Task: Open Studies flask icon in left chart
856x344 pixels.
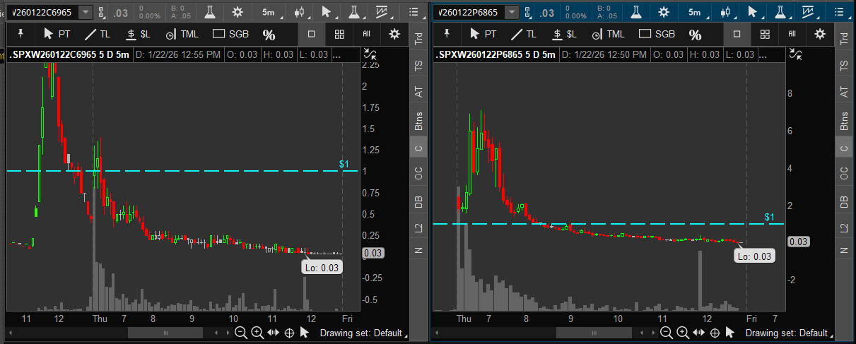Action: 210,12
